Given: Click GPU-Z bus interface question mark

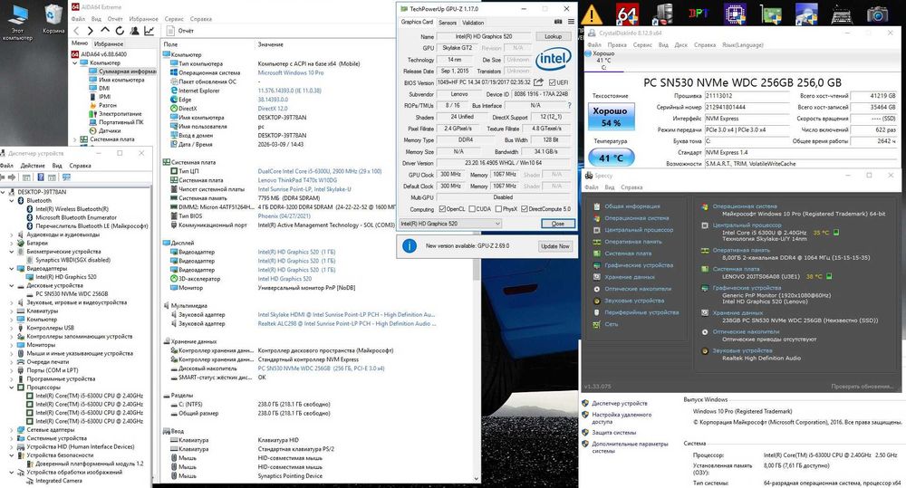Looking at the screenshot, I should [569, 105].
